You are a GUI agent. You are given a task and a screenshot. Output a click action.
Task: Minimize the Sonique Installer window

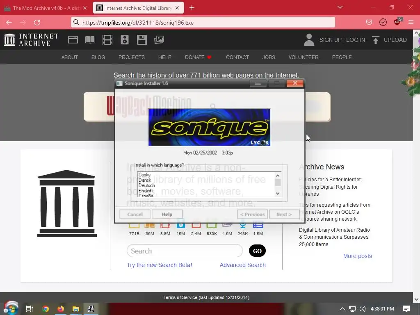coord(258,84)
